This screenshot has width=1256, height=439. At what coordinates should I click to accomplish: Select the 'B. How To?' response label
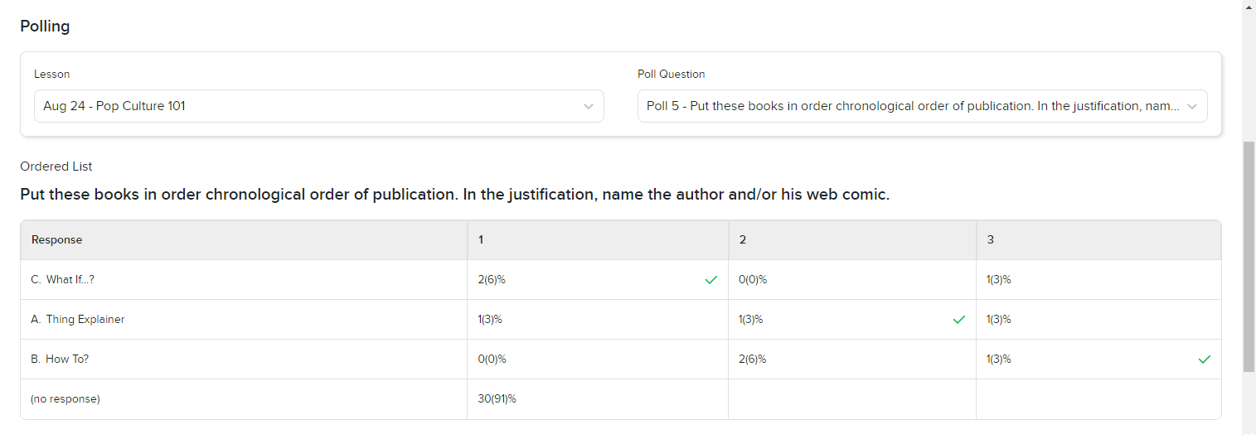[60, 359]
